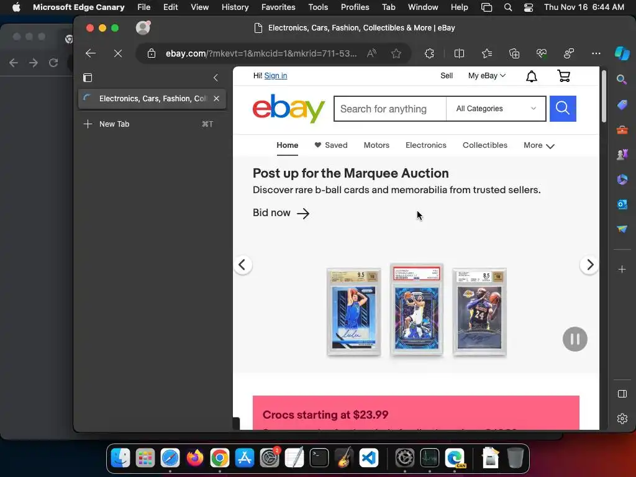Screen dimensions: 636x477
Task: Launch Finder from the Dock
Action: click(x=120, y=458)
